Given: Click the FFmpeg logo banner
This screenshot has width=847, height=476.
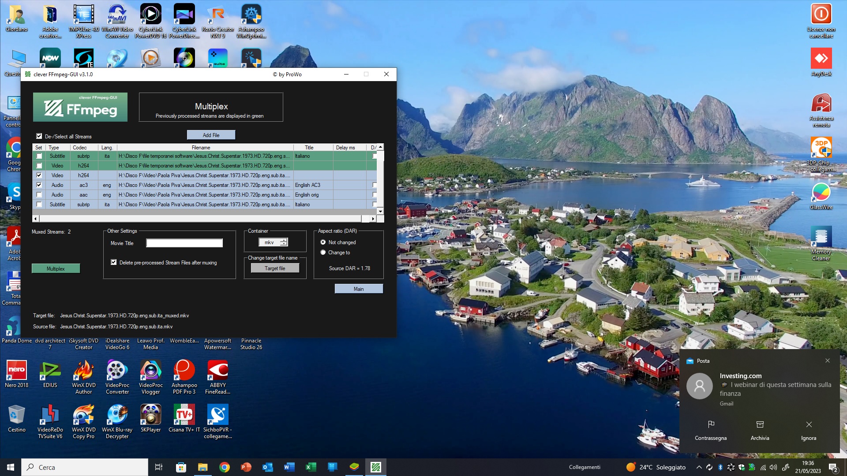Looking at the screenshot, I should [x=80, y=107].
